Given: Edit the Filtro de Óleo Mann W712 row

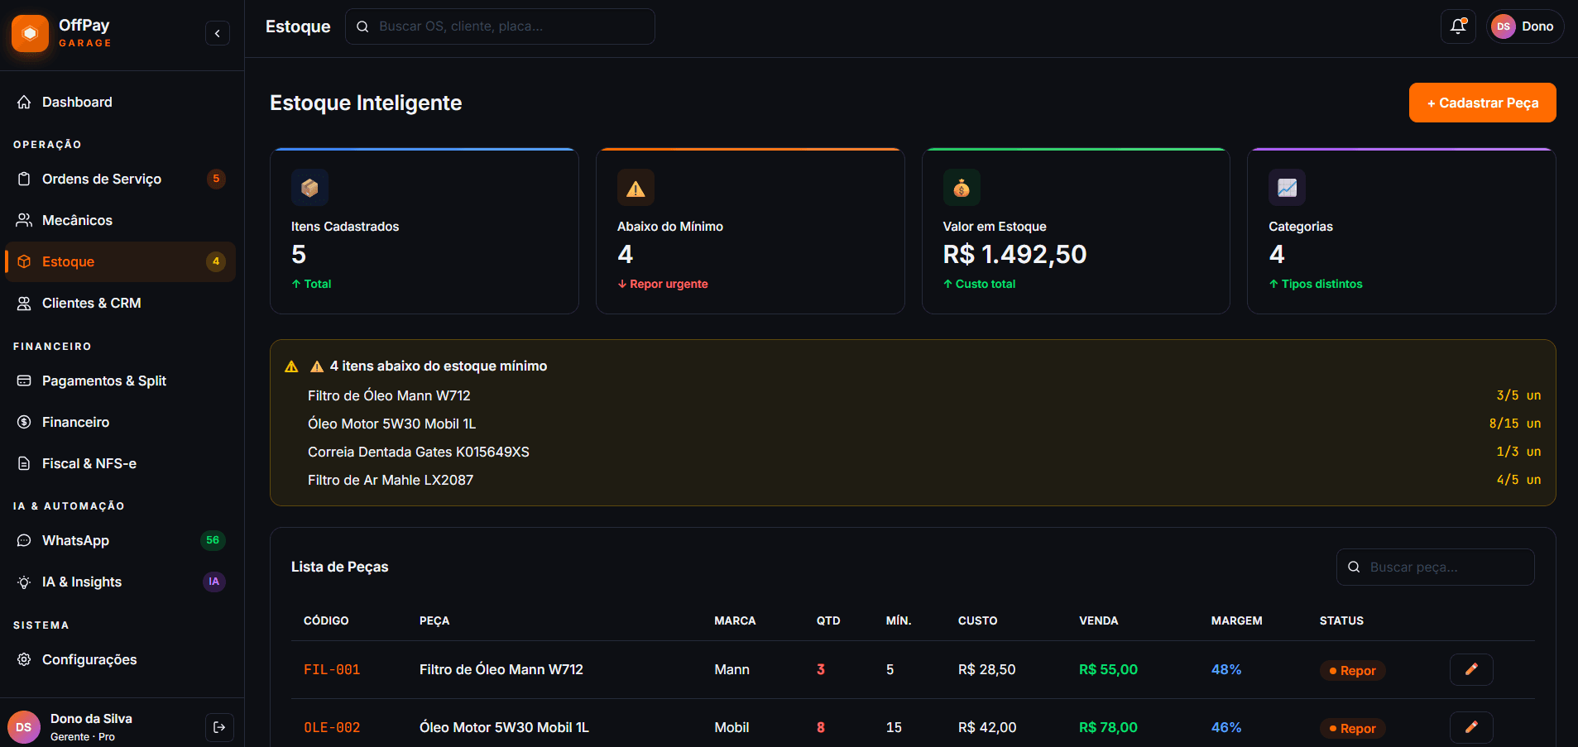Looking at the screenshot, I should [1470, 669].
